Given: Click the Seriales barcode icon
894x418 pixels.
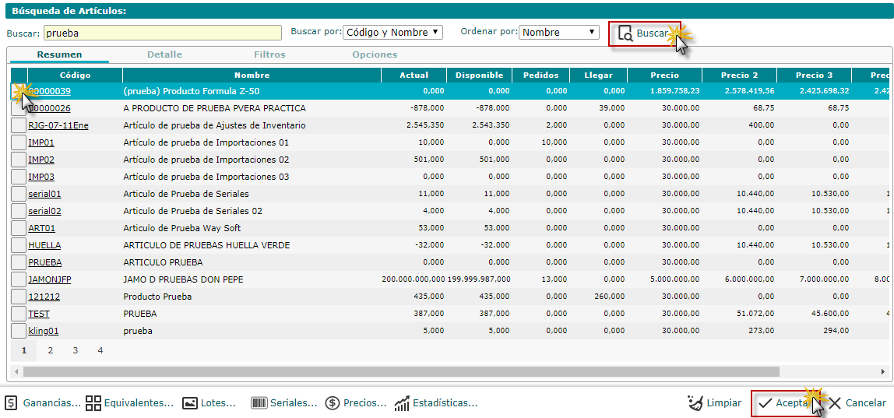Looking at the screenshot, I should [259, 403].
